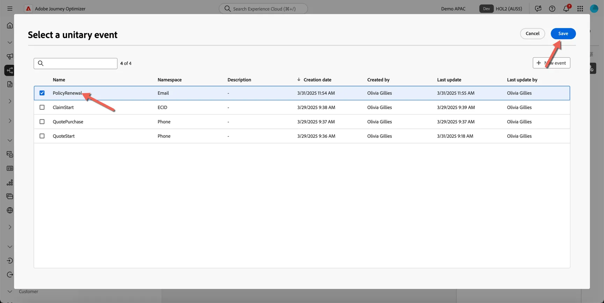Open the hamburger navigation menu
Viewport: 604px width, 303px height.
coord(10,8)
